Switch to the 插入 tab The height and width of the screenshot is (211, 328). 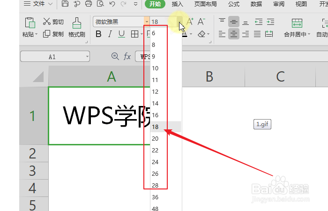(178, 4)
